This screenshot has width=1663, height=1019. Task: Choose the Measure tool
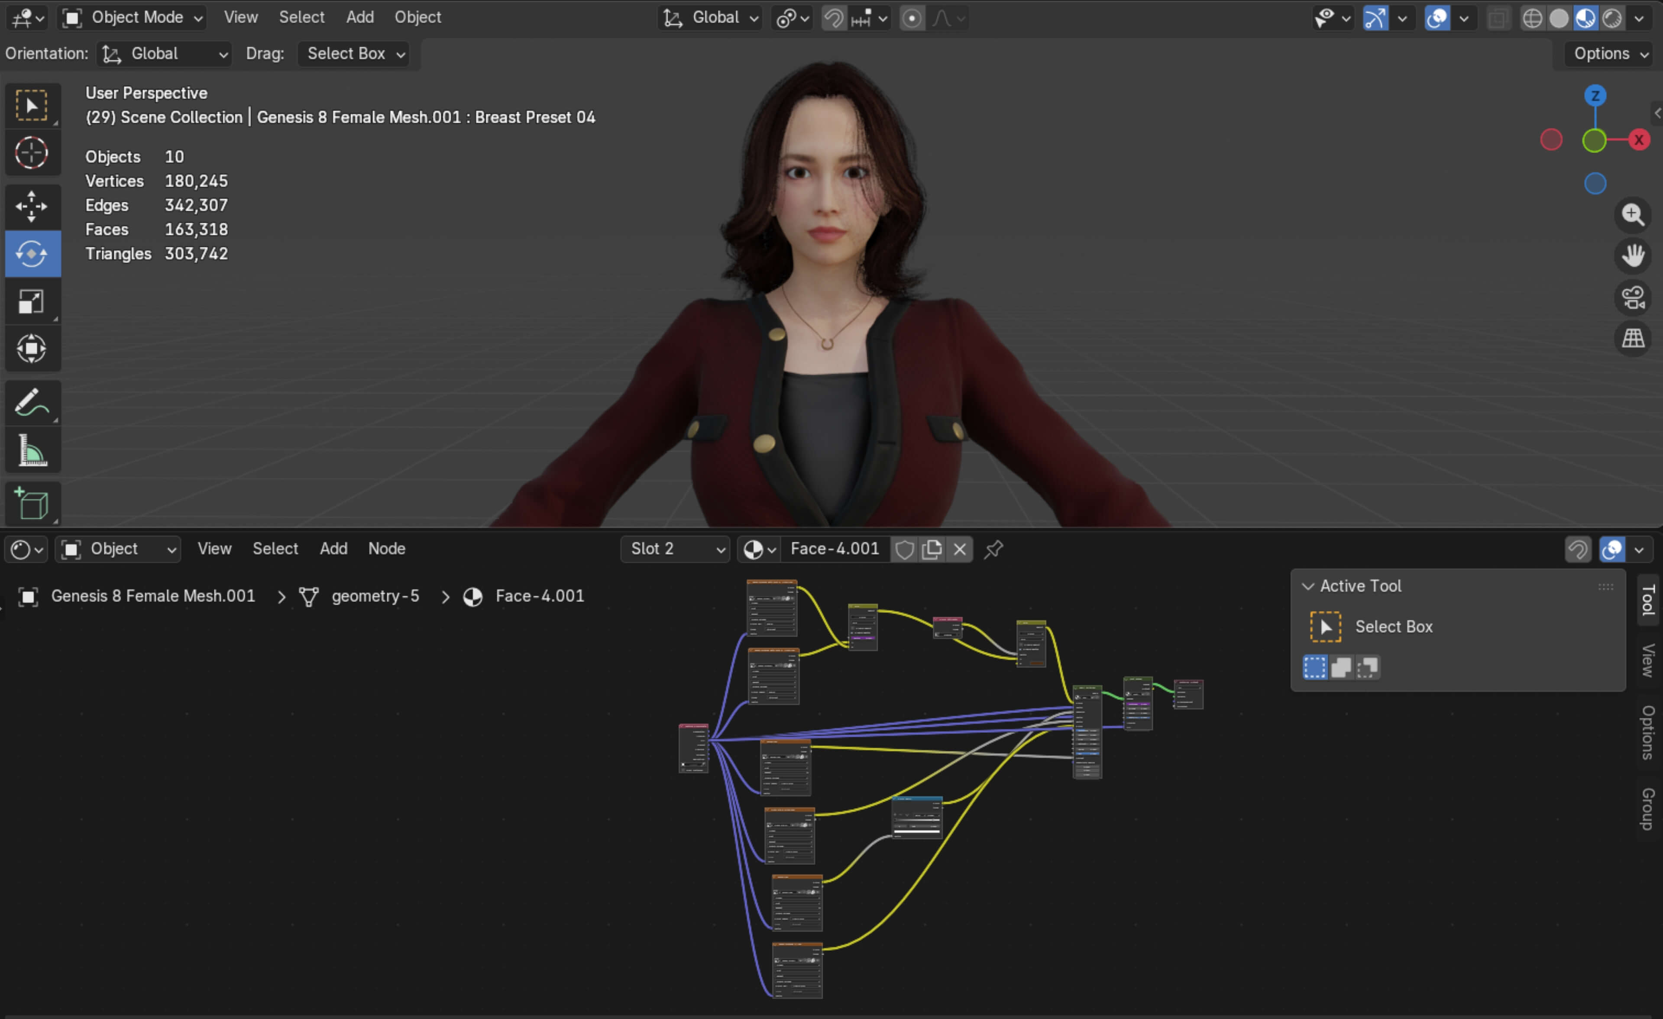point(32,450)
